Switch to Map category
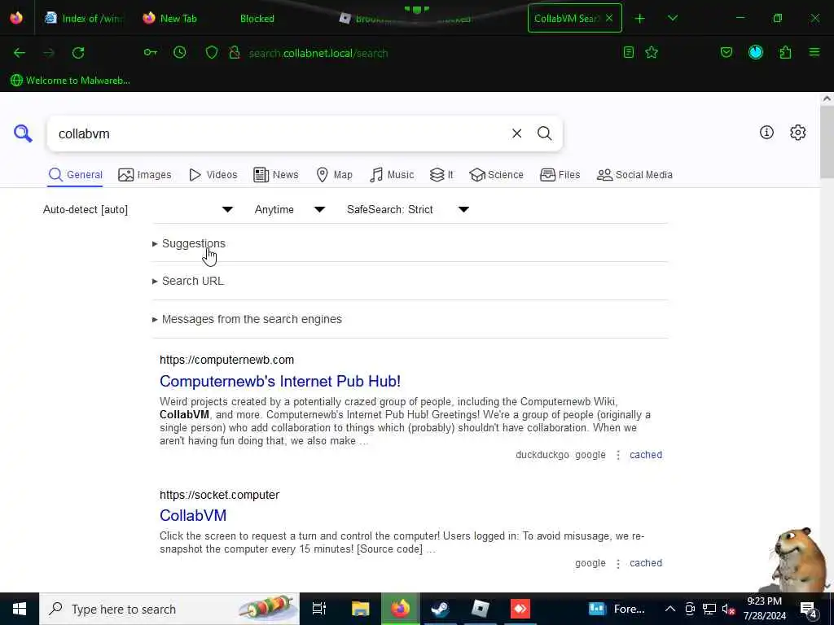Image resolution: width=834 pixels, height=625 pixels. pyautogui.click(x=334, y=175)
